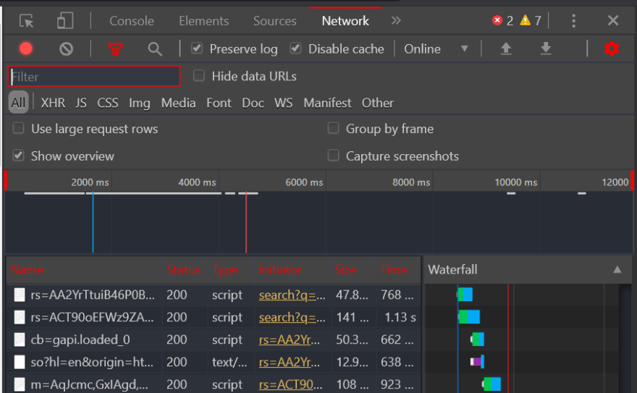The height and width of the screenshot is (393, 637).
Task: Click blue DOMContentLoaded marker in overview
Action: pos(93,222)
